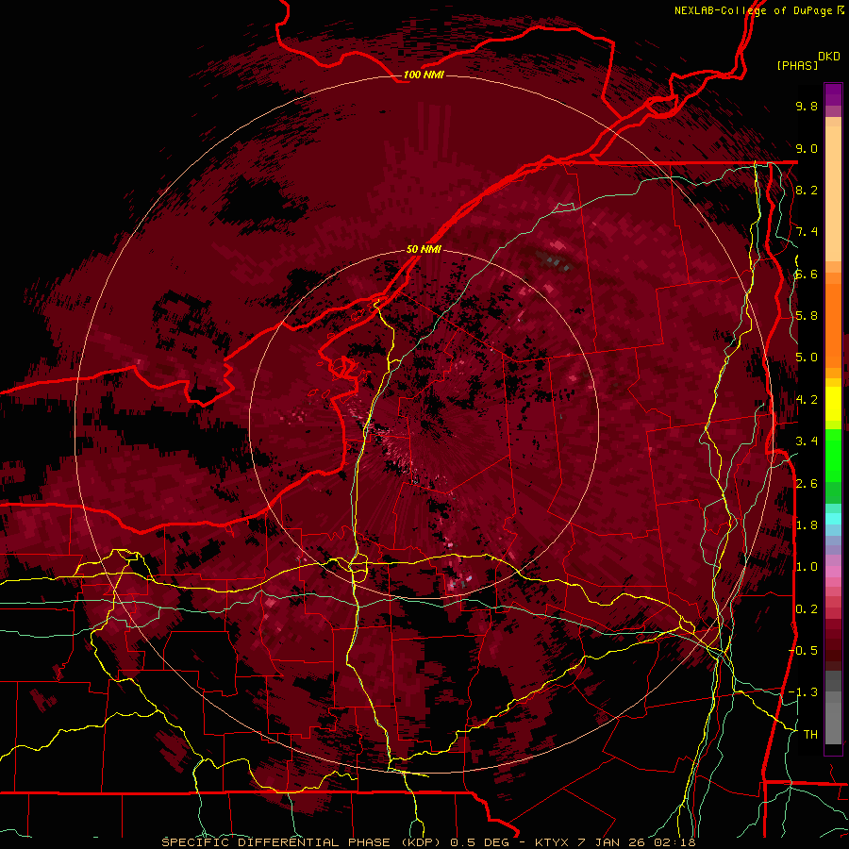The width and height of the screenshot is (849, 849).
Task: Click the 02:18 timestamp in the caption
Action: click(x=674, y=842)
